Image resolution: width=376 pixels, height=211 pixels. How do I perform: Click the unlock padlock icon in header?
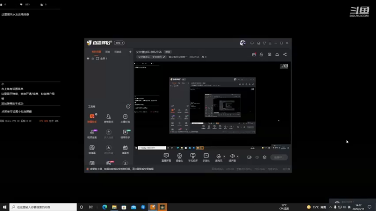click(261, 54)
